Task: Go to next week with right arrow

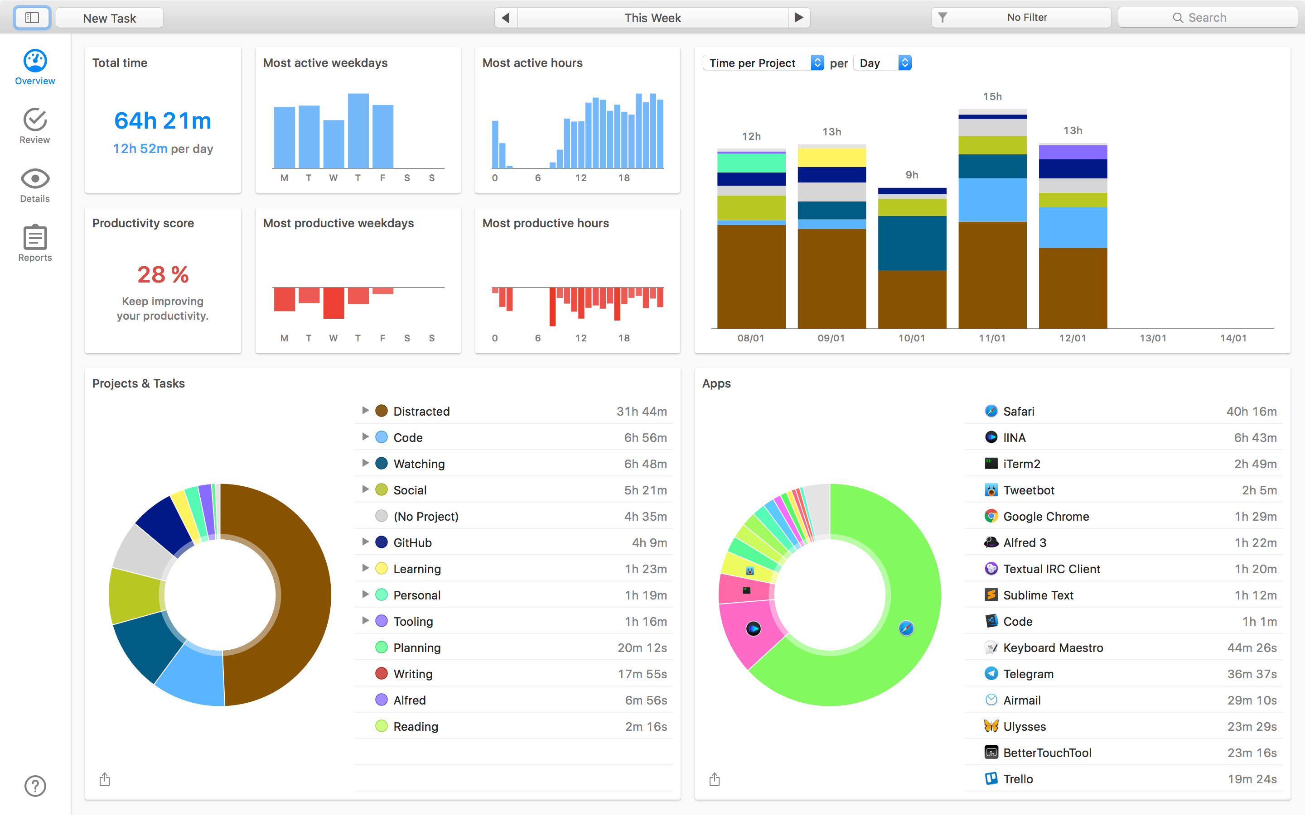Action: [799, 18]
